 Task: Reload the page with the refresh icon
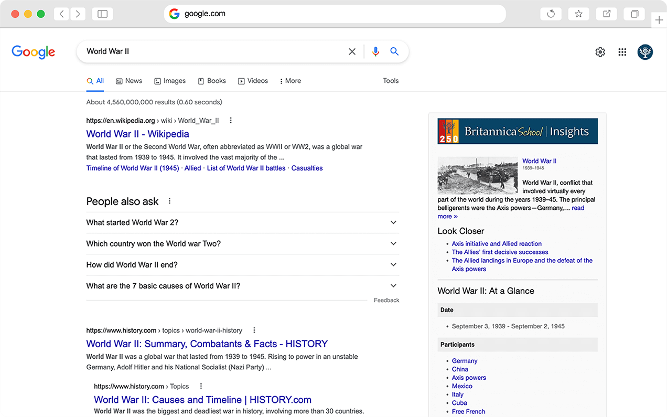(x=551, y=14)
